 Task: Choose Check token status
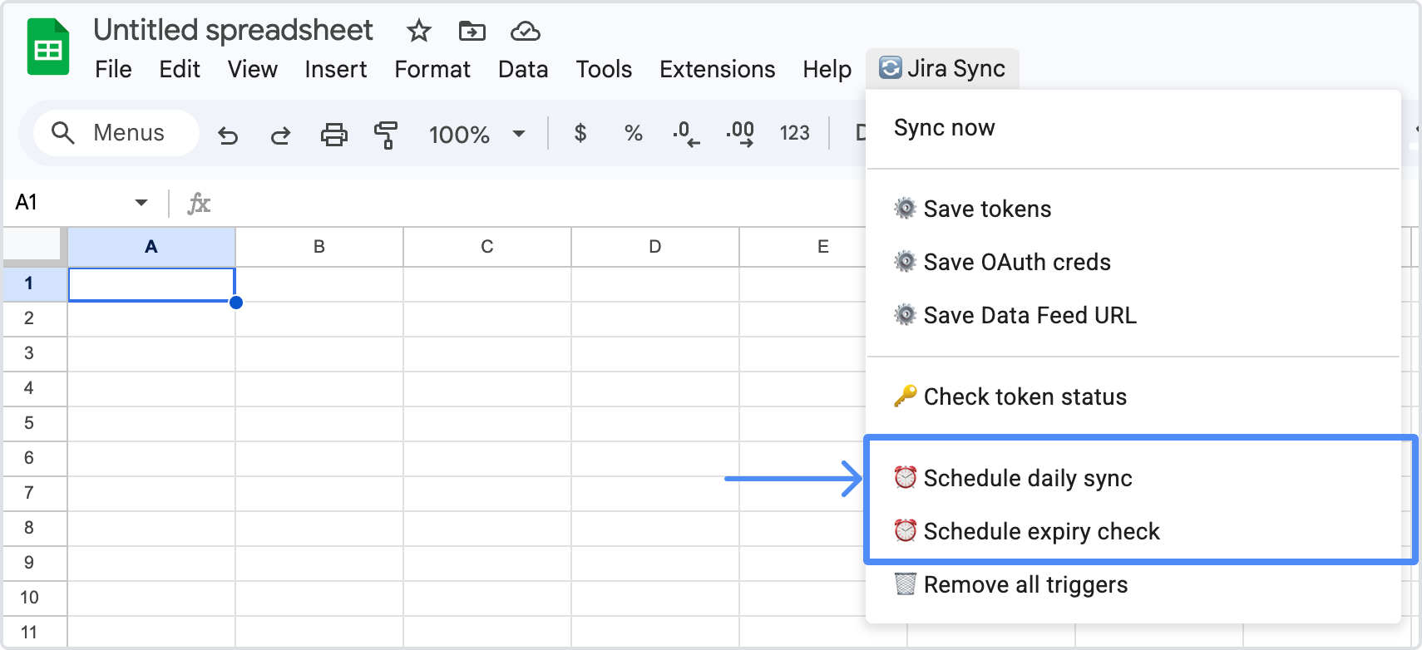(1133, 396)
